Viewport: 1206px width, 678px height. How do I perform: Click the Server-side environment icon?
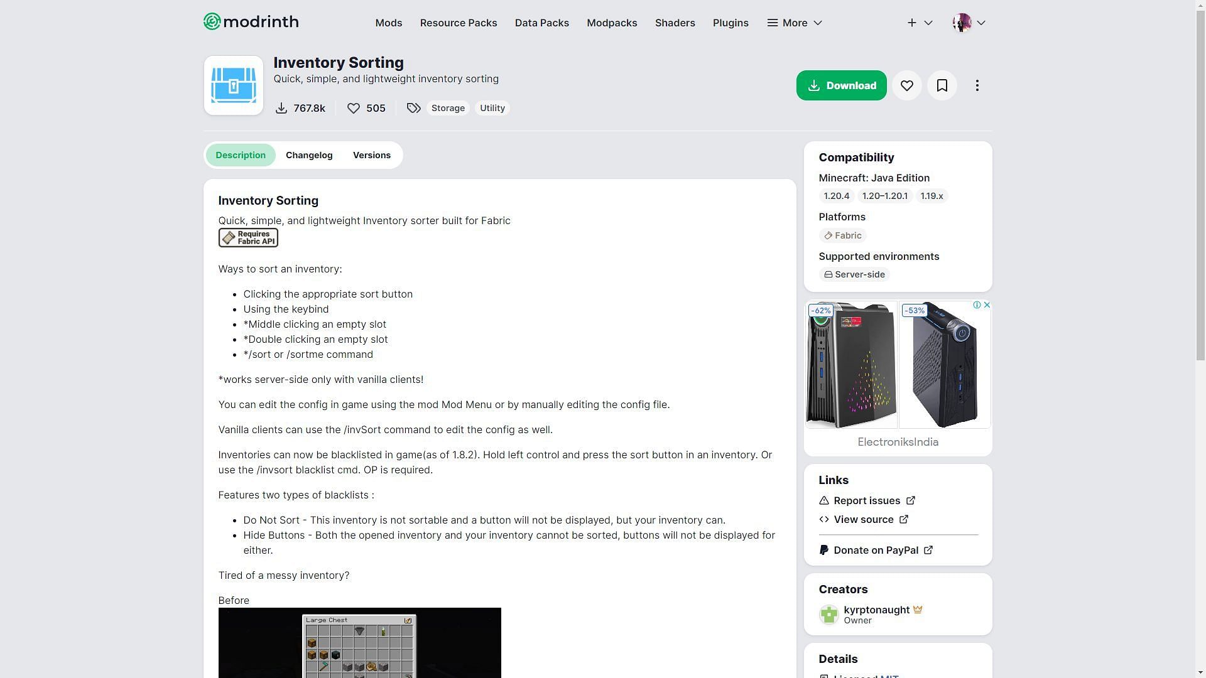[827, 274]
